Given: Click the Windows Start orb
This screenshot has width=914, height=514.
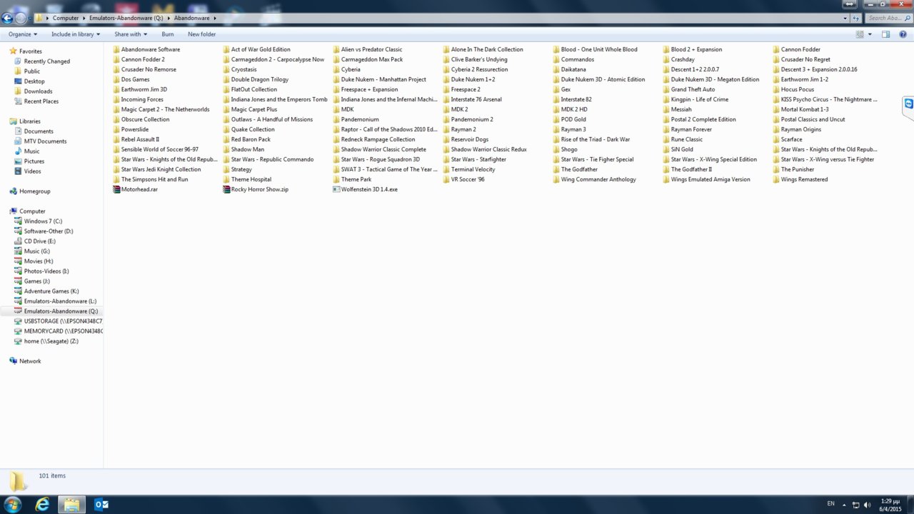Looking at the screenshot, I should point(13,504).
